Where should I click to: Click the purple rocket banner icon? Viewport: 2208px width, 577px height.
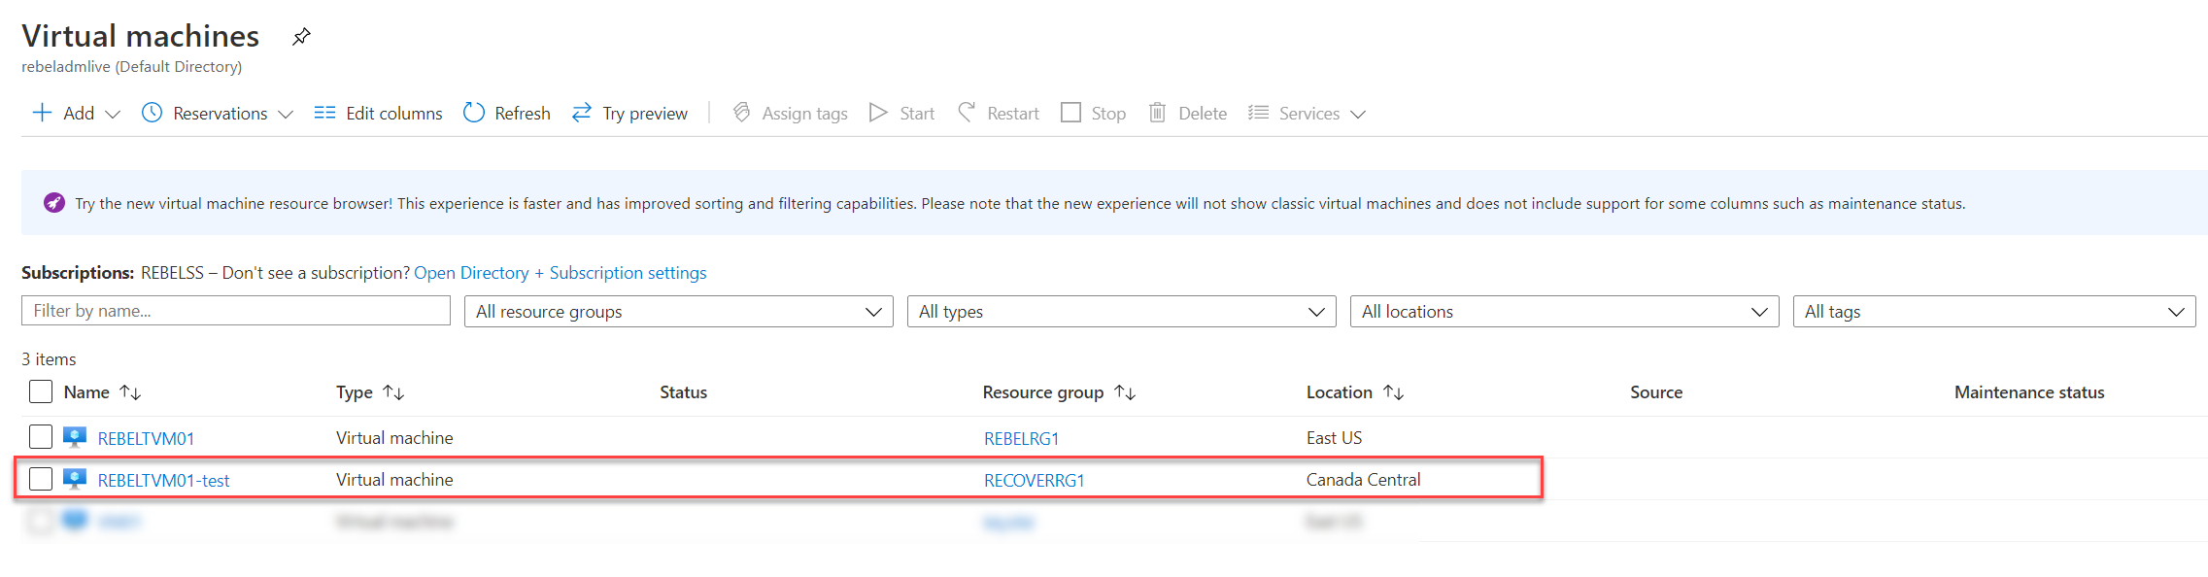(54, 203)
